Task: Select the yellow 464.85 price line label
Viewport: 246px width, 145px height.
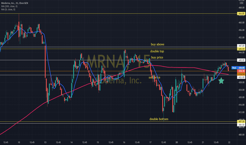Action: pyautogui.click(x=241, y=14)
